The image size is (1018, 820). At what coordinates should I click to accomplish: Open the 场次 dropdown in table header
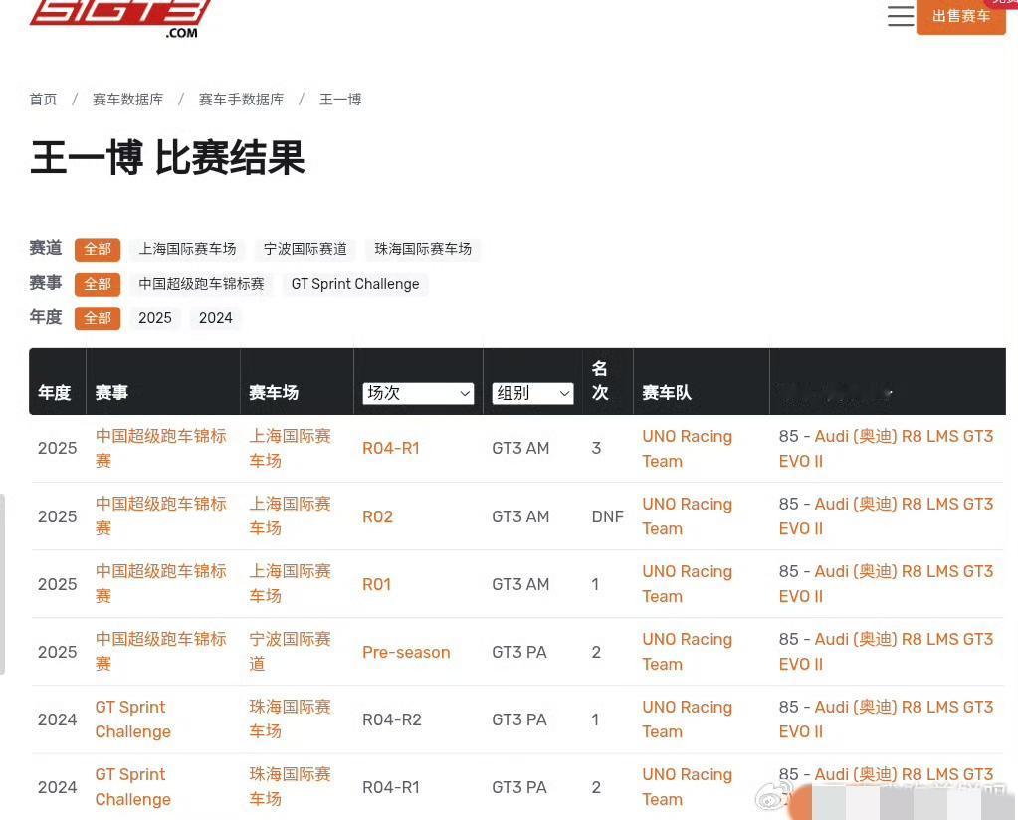418,393
